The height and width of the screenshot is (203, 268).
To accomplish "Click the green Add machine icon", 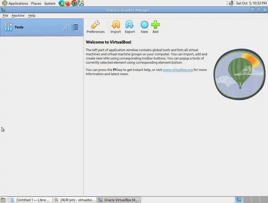I will point(155,27).
